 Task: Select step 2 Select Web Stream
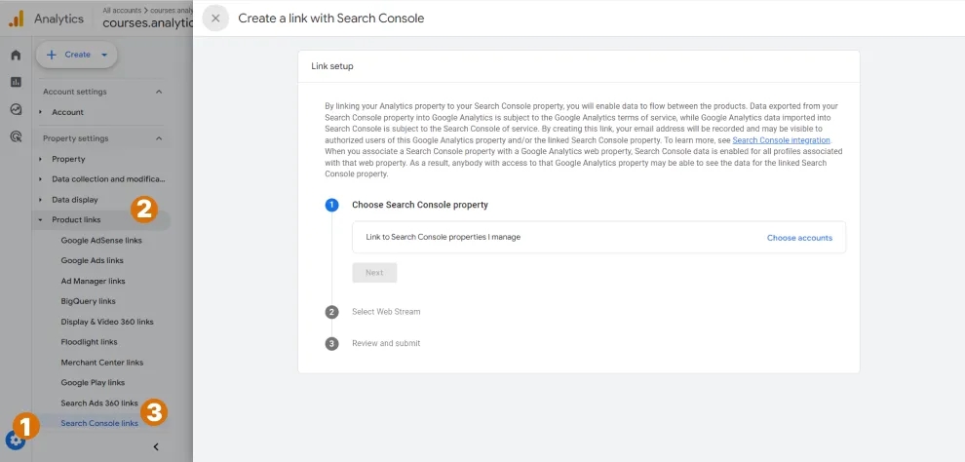point(386,312)
